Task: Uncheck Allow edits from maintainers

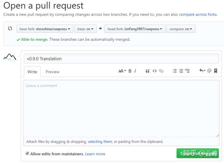Action: (28, 153)
